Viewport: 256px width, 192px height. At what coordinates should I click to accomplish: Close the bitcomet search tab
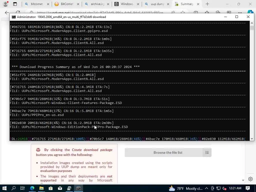pyautogui.click(x=48, y=4)
